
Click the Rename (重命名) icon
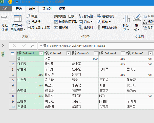(x=56, y=27)
